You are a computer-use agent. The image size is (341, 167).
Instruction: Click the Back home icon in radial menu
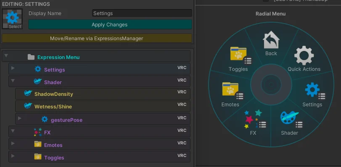tap(271, 40)
